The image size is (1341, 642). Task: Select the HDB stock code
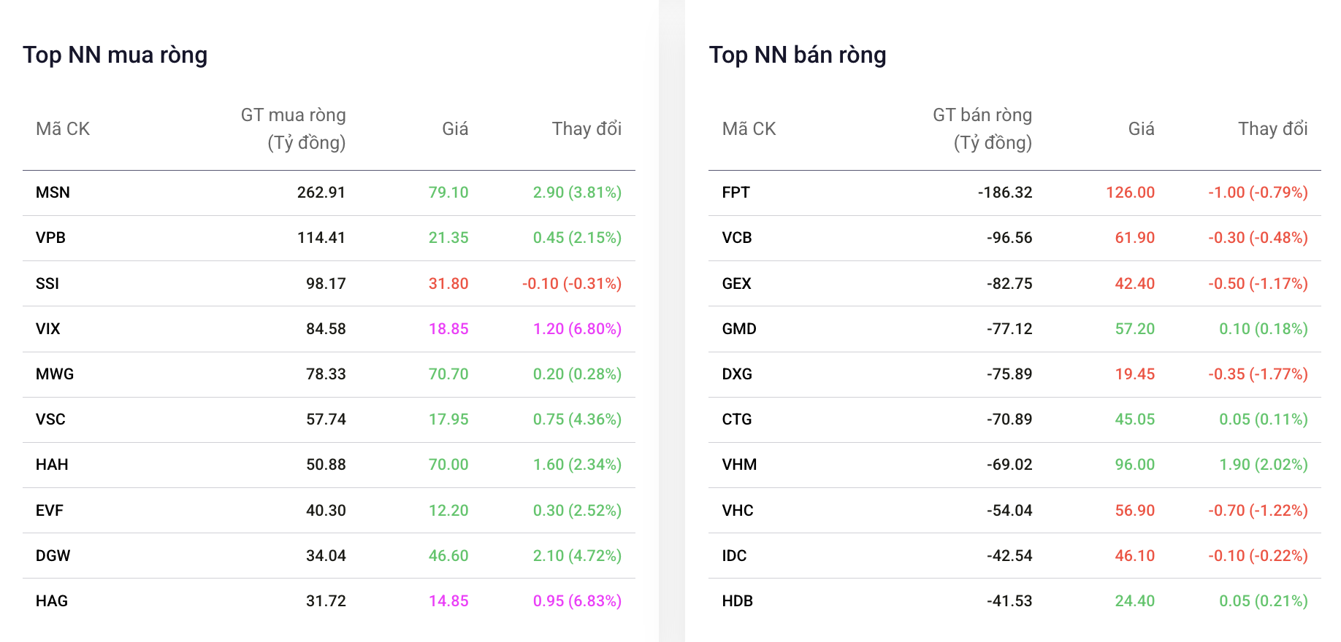(737, 601)
